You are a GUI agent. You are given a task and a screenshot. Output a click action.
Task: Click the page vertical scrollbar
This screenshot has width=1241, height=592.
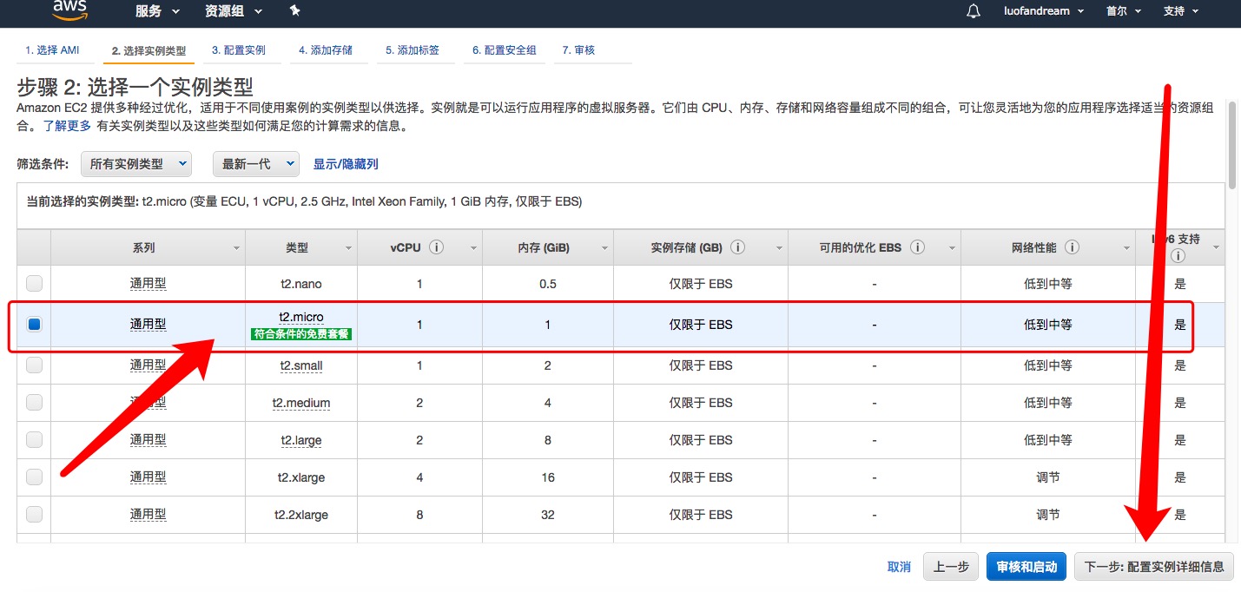click(x=1233, y=143)
